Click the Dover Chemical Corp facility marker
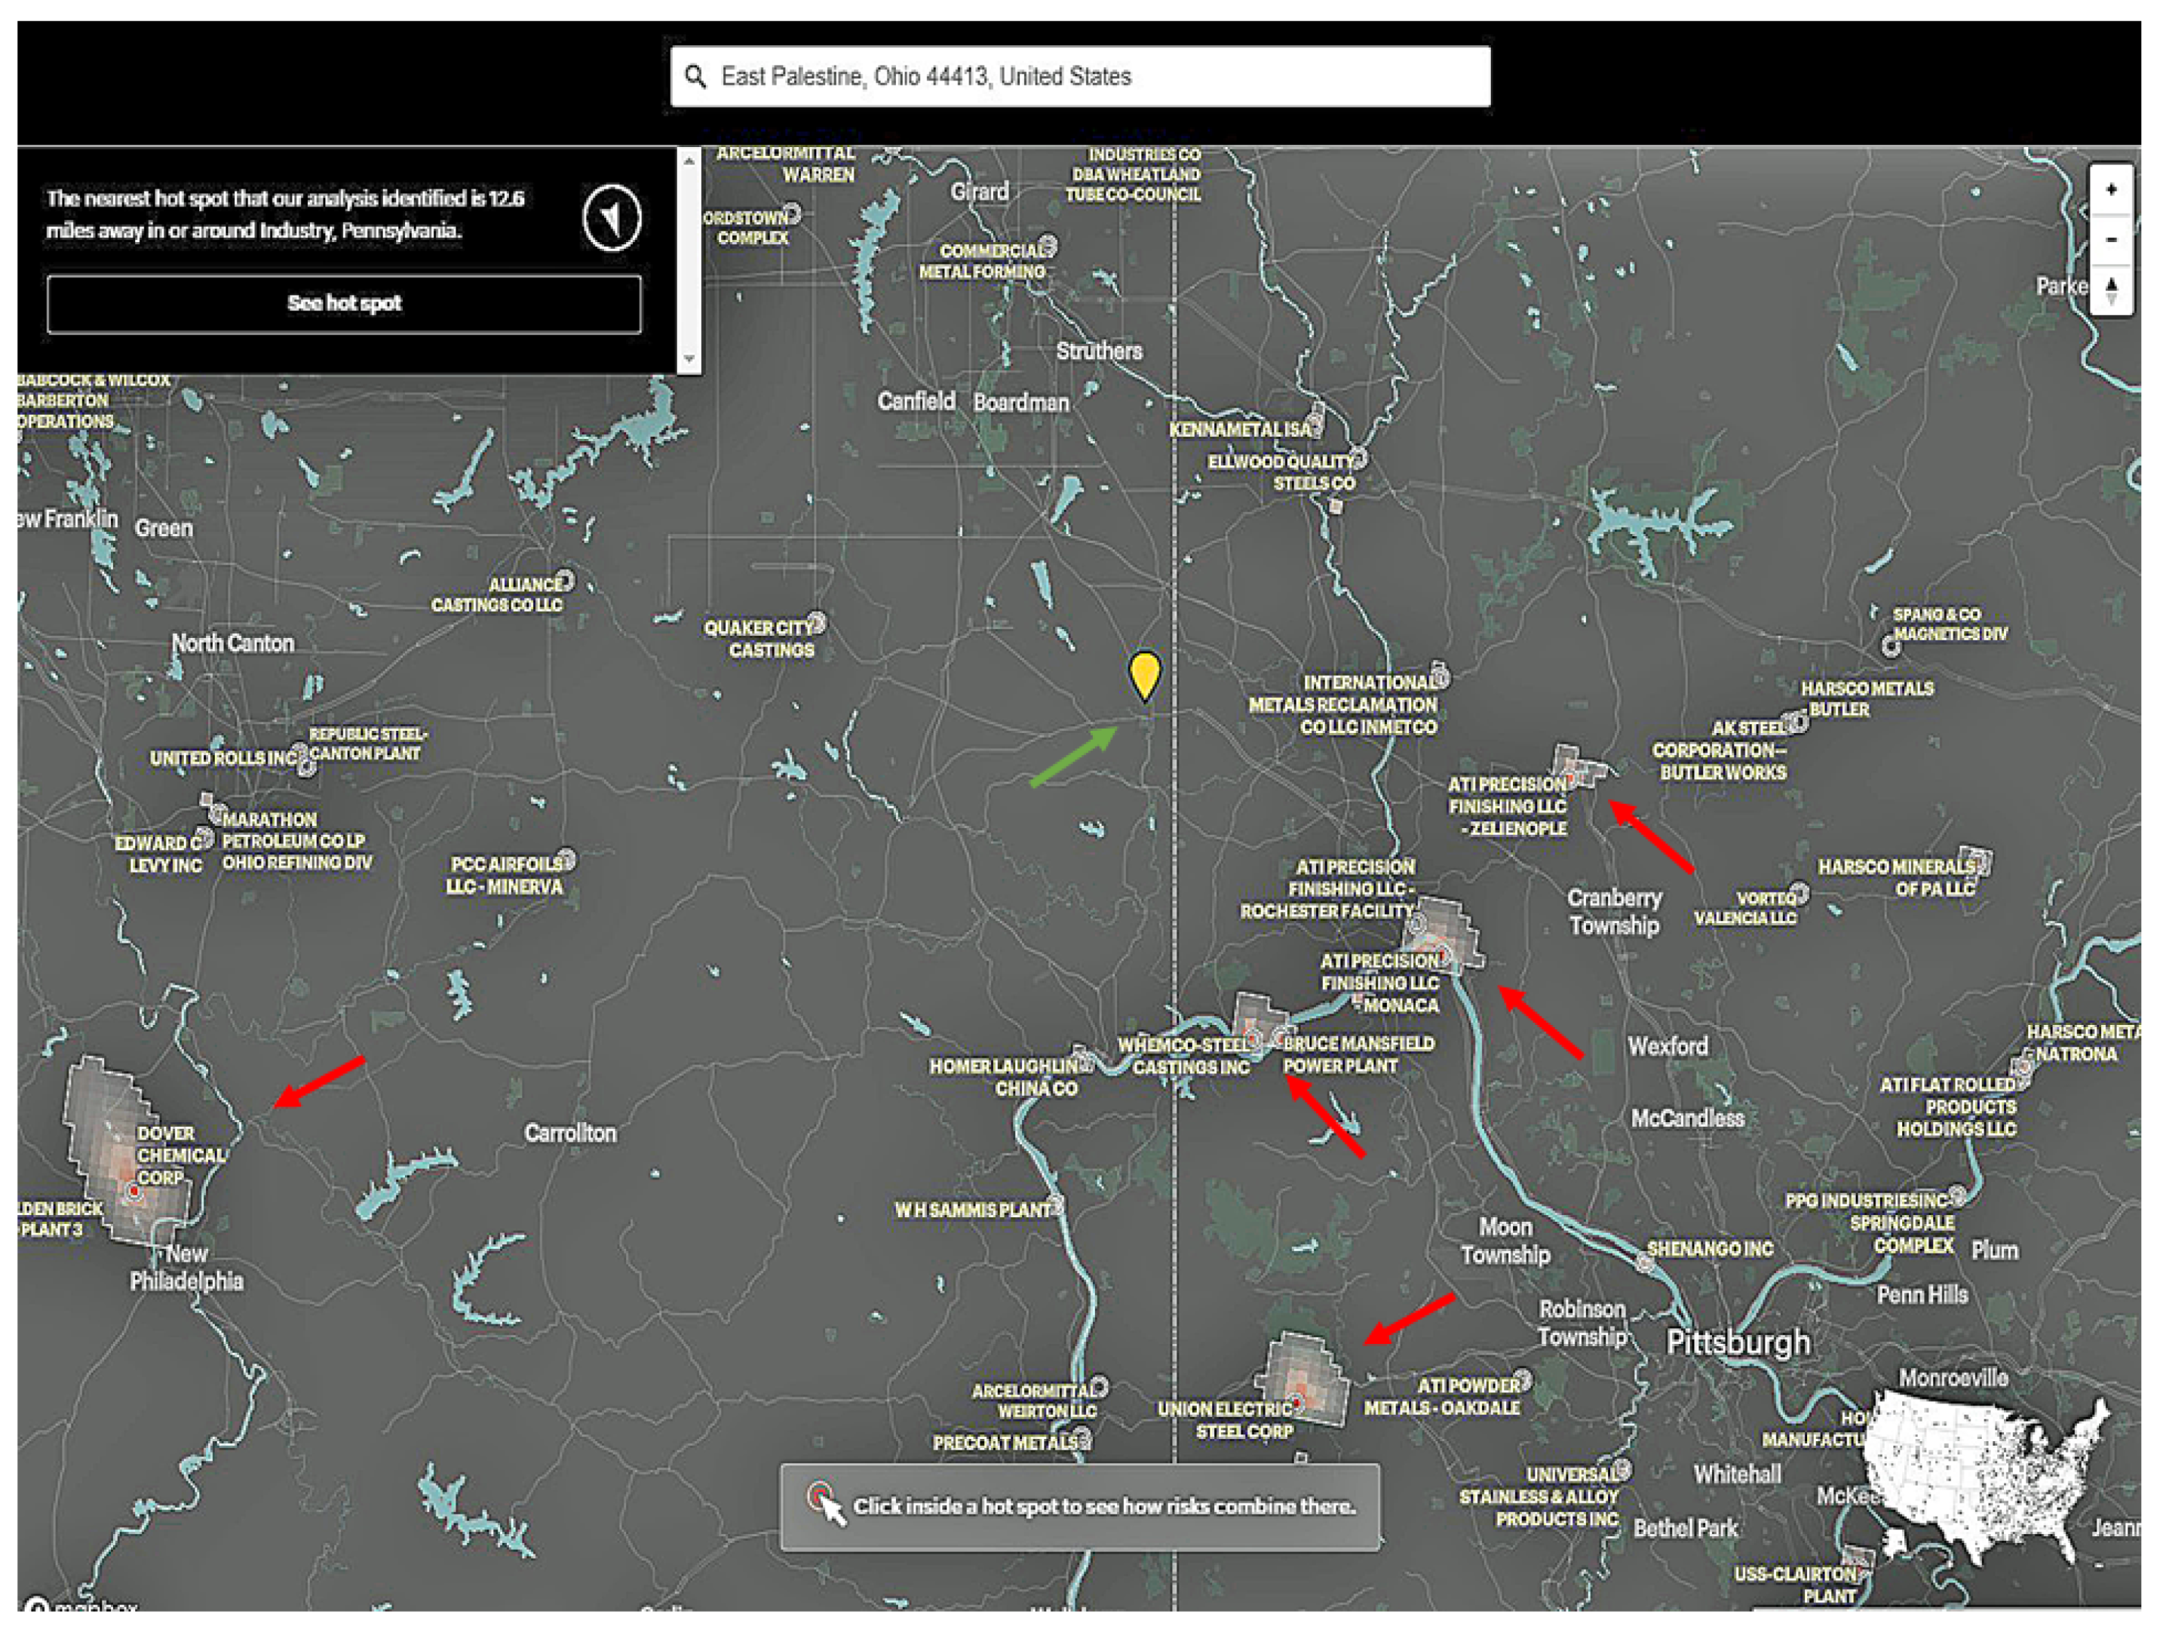Screen dimensions: 2160x1629 click(x=133, y=1192)
